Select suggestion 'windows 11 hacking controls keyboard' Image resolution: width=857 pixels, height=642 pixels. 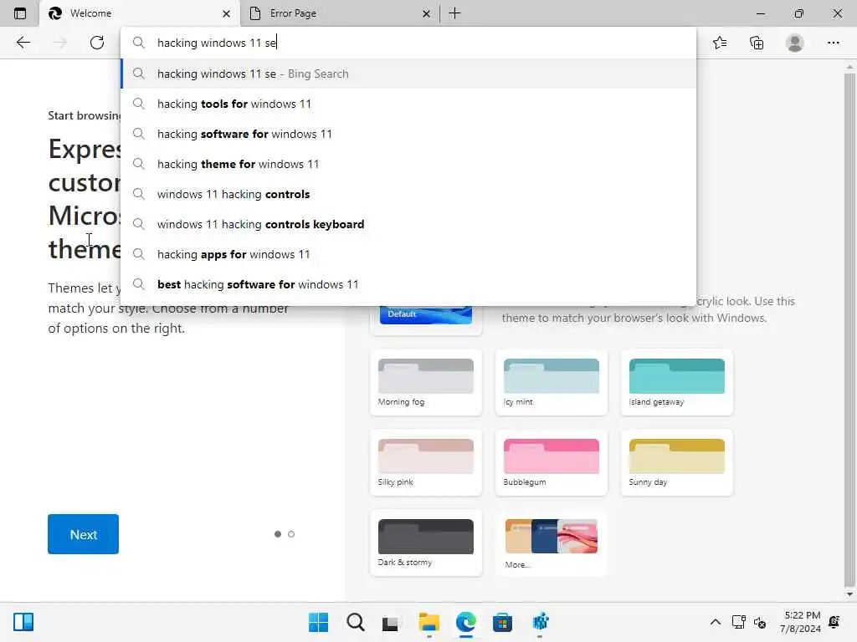[408, 224]
